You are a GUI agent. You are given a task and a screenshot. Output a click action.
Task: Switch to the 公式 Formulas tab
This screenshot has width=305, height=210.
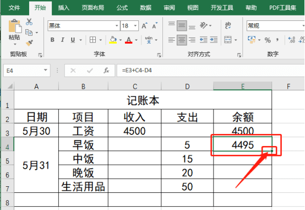point(122,8)
